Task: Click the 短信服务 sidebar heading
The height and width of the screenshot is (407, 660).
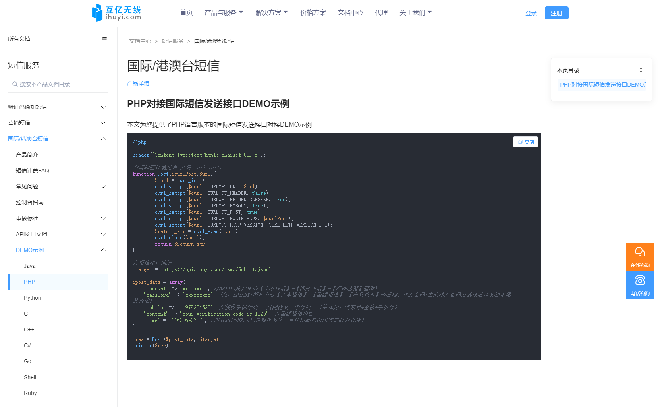Action: point(24,65)
